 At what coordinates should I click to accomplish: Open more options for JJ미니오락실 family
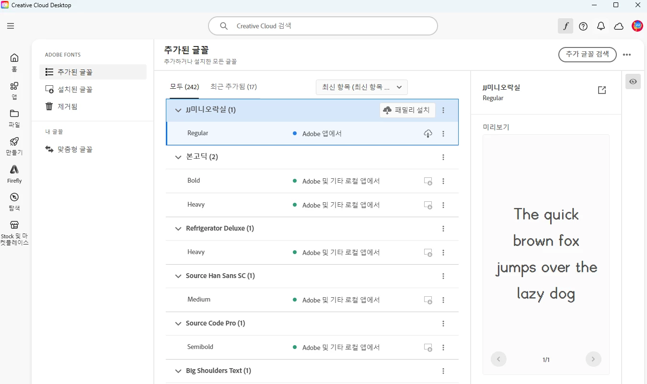[x=443, y=110]
